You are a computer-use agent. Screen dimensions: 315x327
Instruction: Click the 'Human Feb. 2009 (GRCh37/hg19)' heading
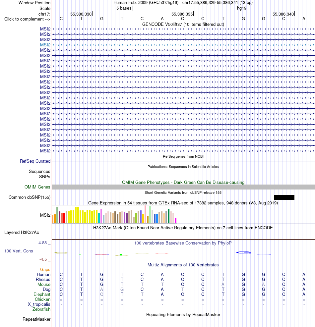tap(146, 3)
